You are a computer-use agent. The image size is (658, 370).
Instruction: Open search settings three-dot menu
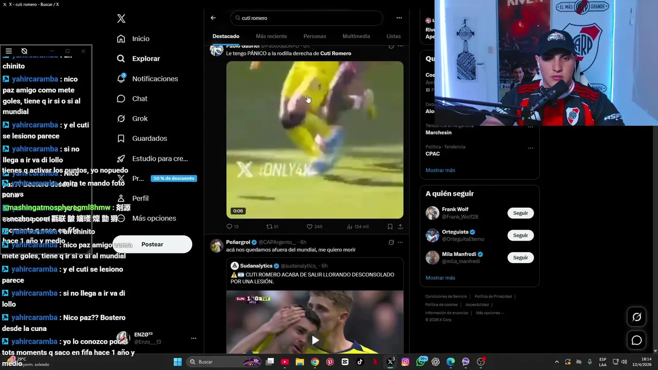tap(399, 18)
